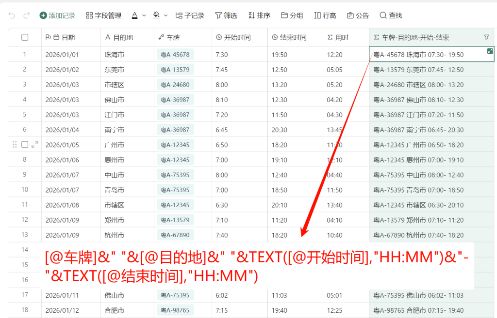Image resolution: width=497 pixels, height=318 pixels.
Task: Select cell 粤A-98765 合肥市 07:15- 19:40
Action: coord(431,310)
